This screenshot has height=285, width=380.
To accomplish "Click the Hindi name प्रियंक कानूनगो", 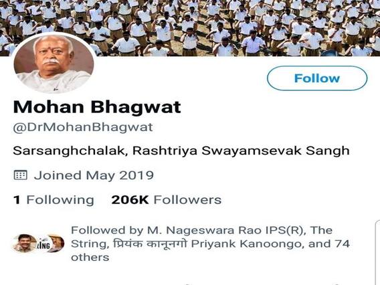I will (x=151, y=244).
